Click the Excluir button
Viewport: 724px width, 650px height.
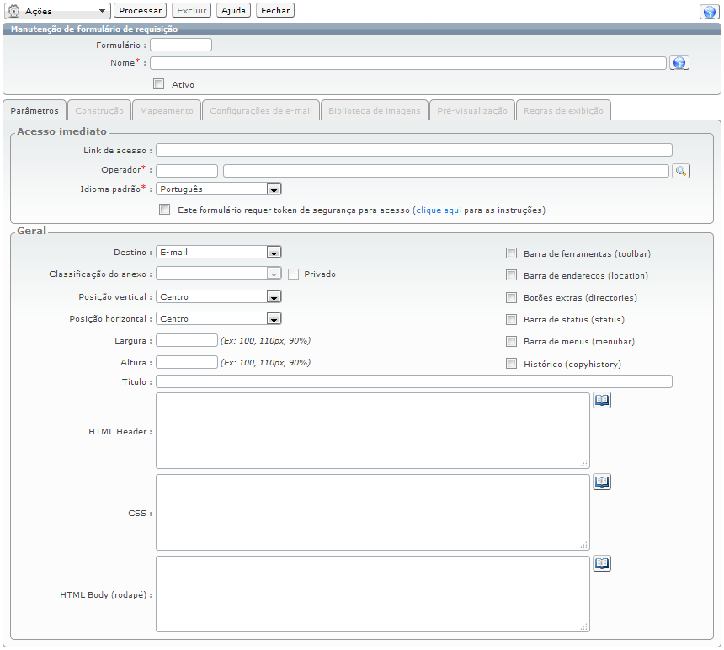tap(192, 10)
